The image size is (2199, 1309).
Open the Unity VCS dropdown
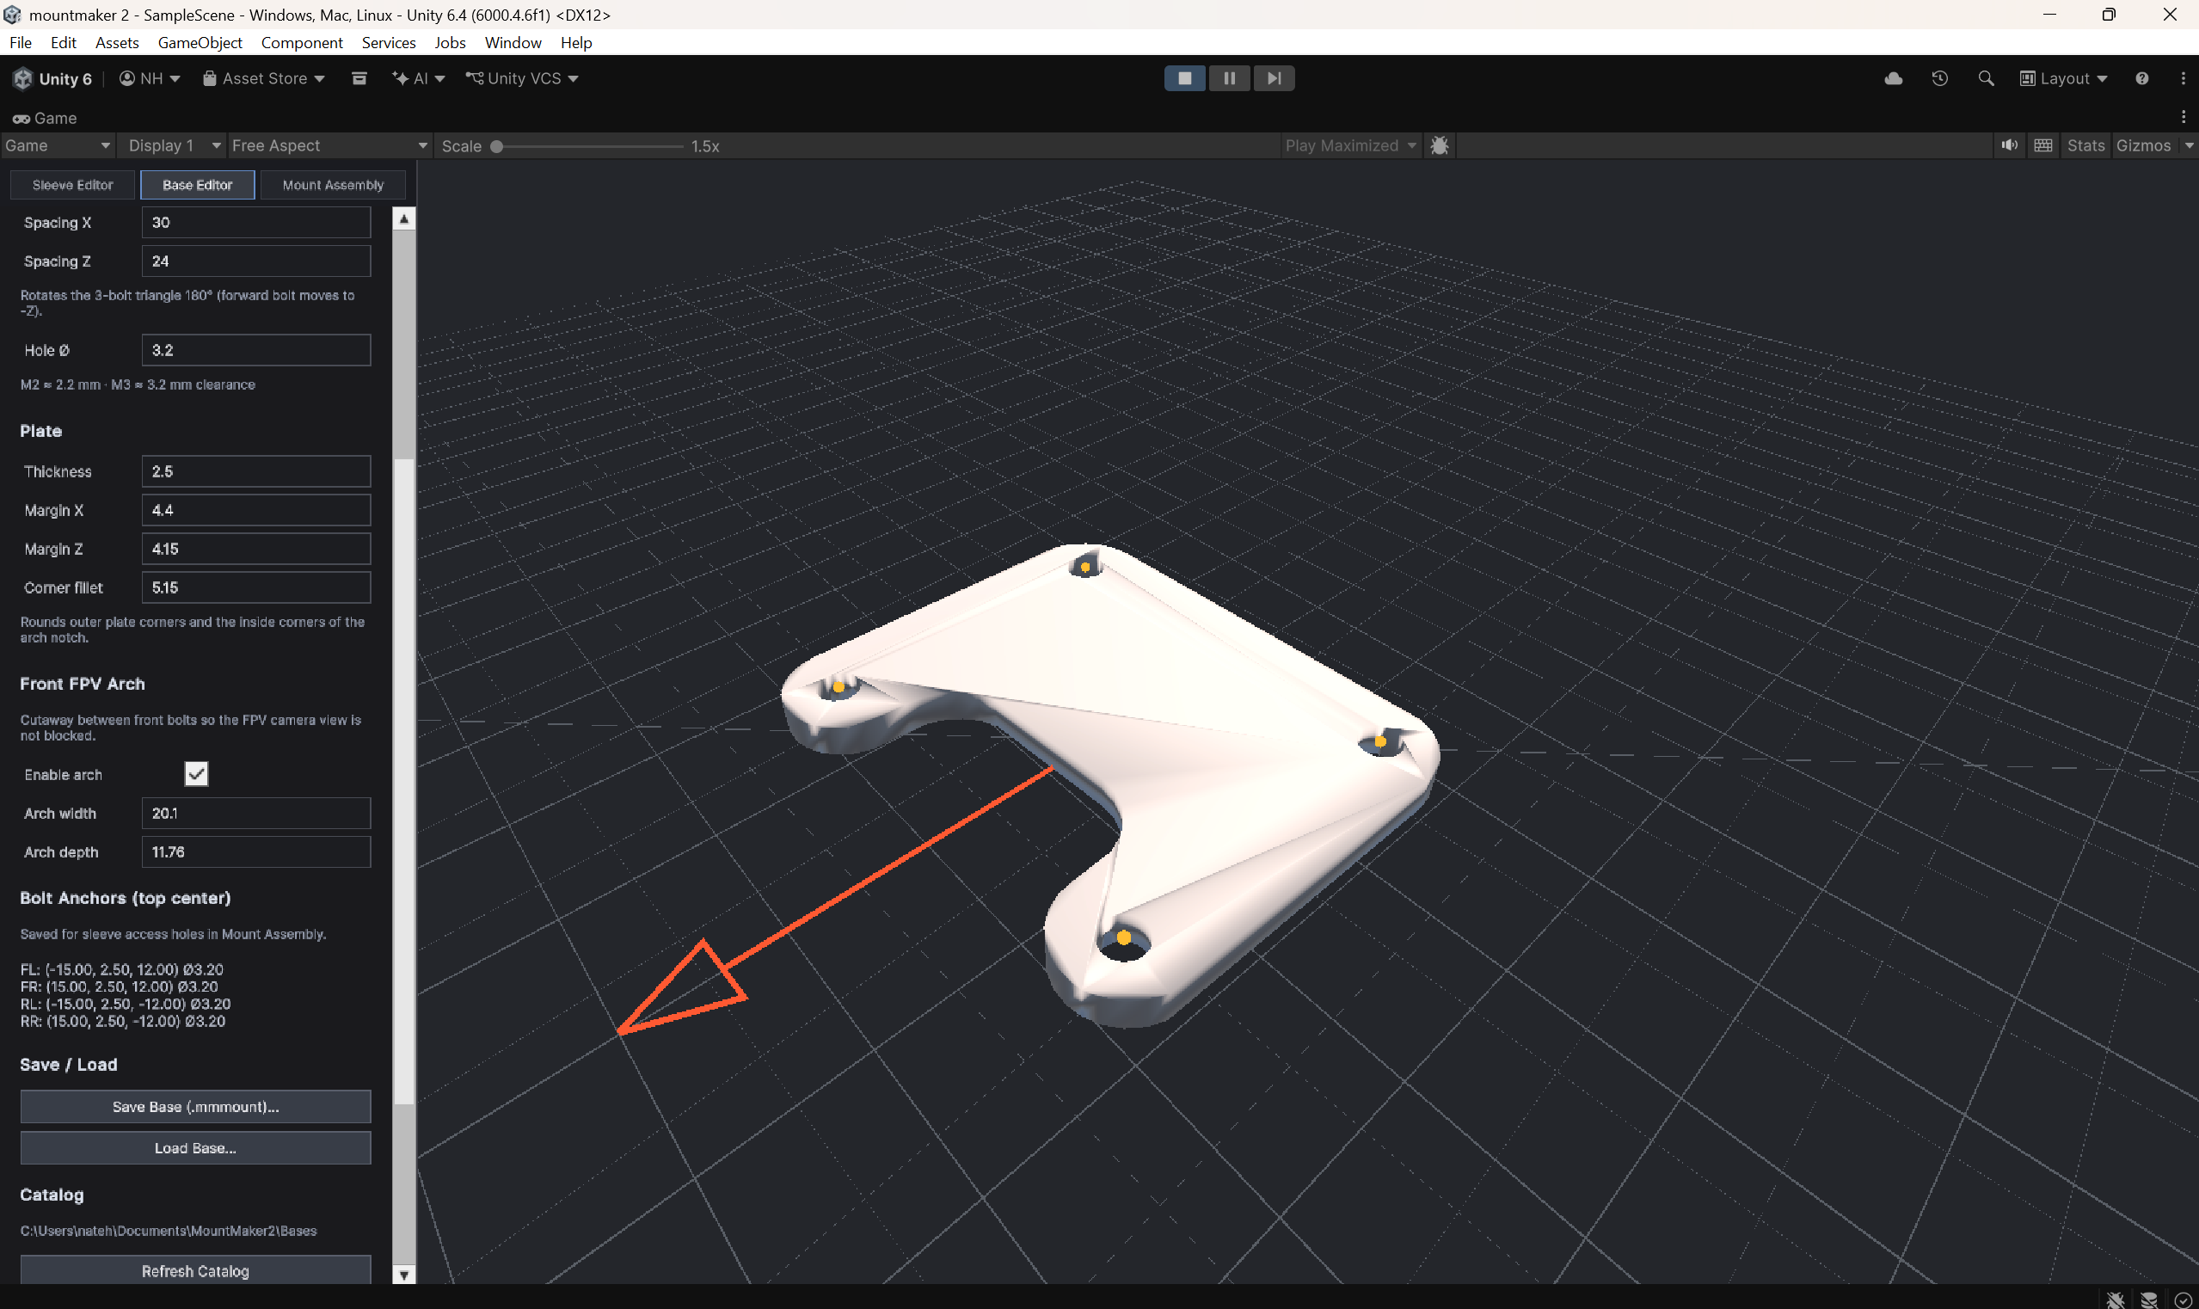coord(522,78)
